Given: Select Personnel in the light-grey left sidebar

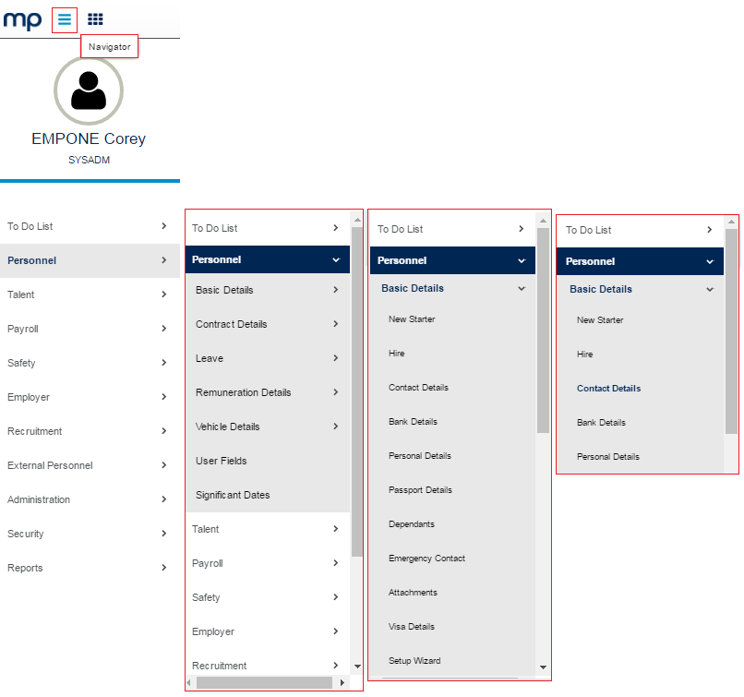Looking at the screenshot, I should pyautogui.click(x=90, y=260).
